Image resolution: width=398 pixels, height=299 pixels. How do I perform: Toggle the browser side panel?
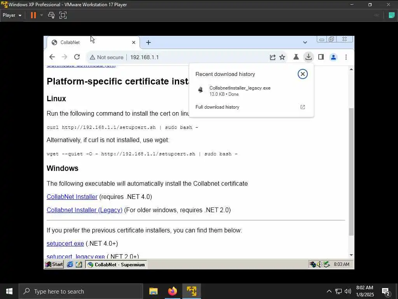click(x=321, y=57)
